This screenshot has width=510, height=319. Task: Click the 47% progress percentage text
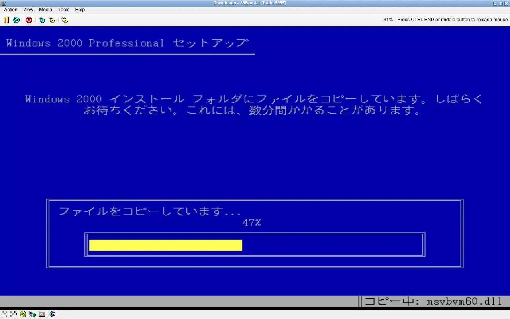(x=251, y=223)
